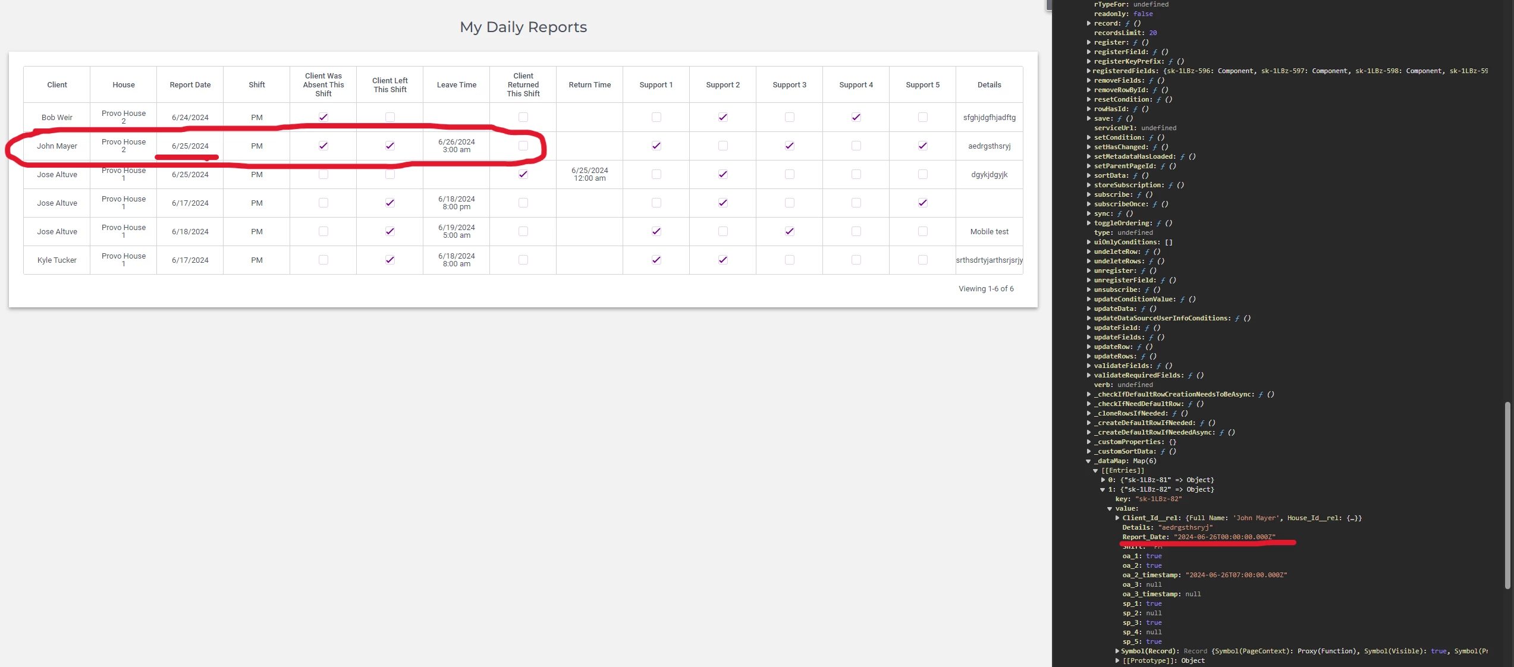Select John Mayer's Leave Time cell
The height and width of the screenshot is (667, 1514).
(456, 146)
